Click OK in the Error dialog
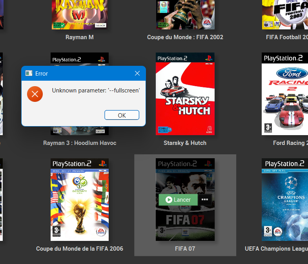Viewport: 308px width, 264px height. click(122, 115)
